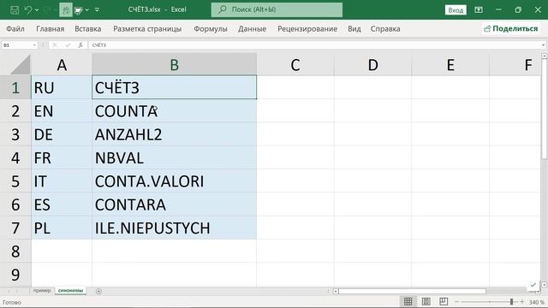Click cell containing ILE.NIEPUSTYCH
This screenshot has width=548, height=308.
coord(174,228)
